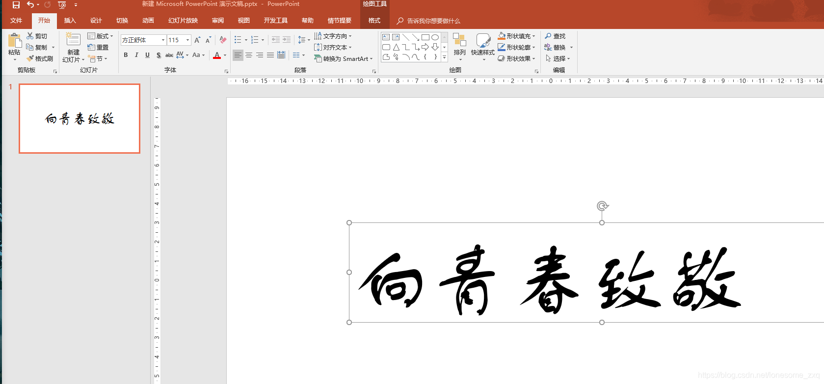Toggle text shadow (S)
This screenshot has height=384, width=824.
point(158,55)
